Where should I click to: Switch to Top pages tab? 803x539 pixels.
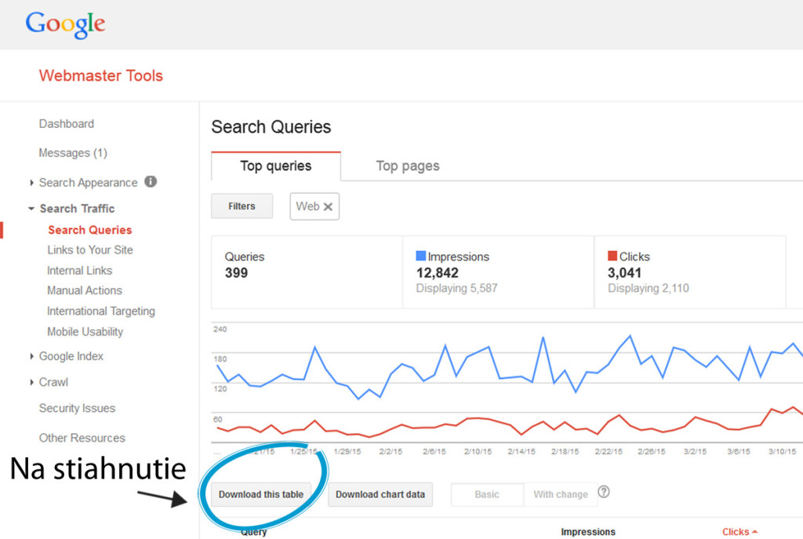coord(408,166)
